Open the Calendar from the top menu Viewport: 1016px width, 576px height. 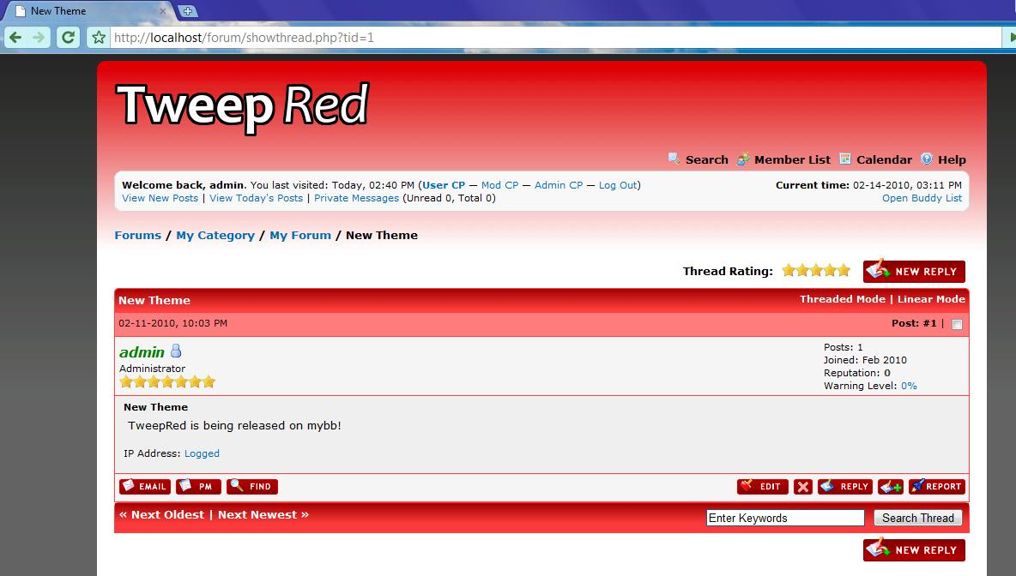click(x=883, y=159)
